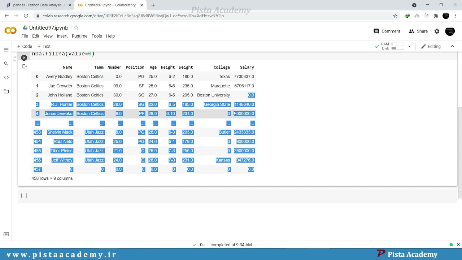This screenshot has height=260, width=462.
Task: Add a new text cell
Action: pyautogui.click(x=44, y=46)
